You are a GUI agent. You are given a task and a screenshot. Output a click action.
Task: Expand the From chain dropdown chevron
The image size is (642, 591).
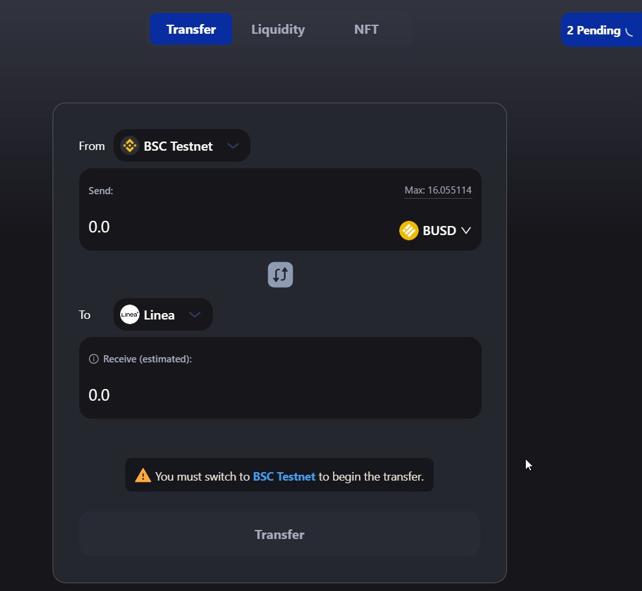click(233, 146)
